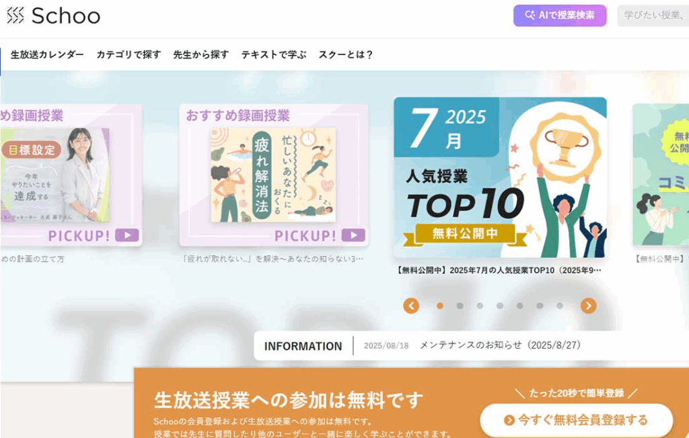
Task: Open 7月 人気授業 TOP10 banner
Action: 500,177
